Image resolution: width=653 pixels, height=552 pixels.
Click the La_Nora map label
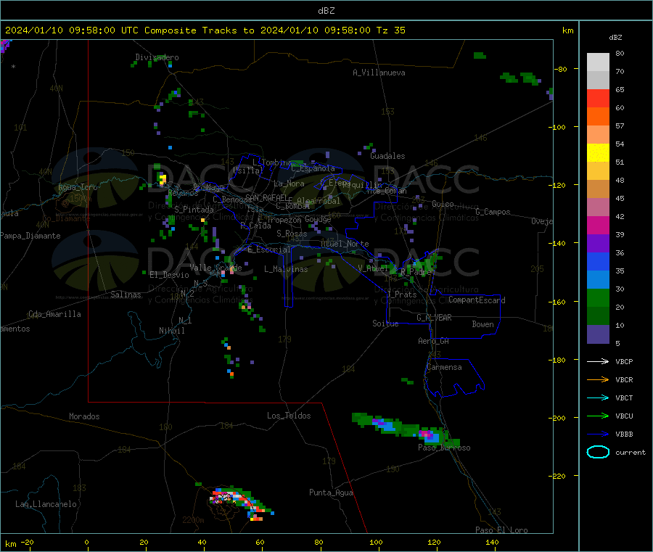tap(289, 184)
